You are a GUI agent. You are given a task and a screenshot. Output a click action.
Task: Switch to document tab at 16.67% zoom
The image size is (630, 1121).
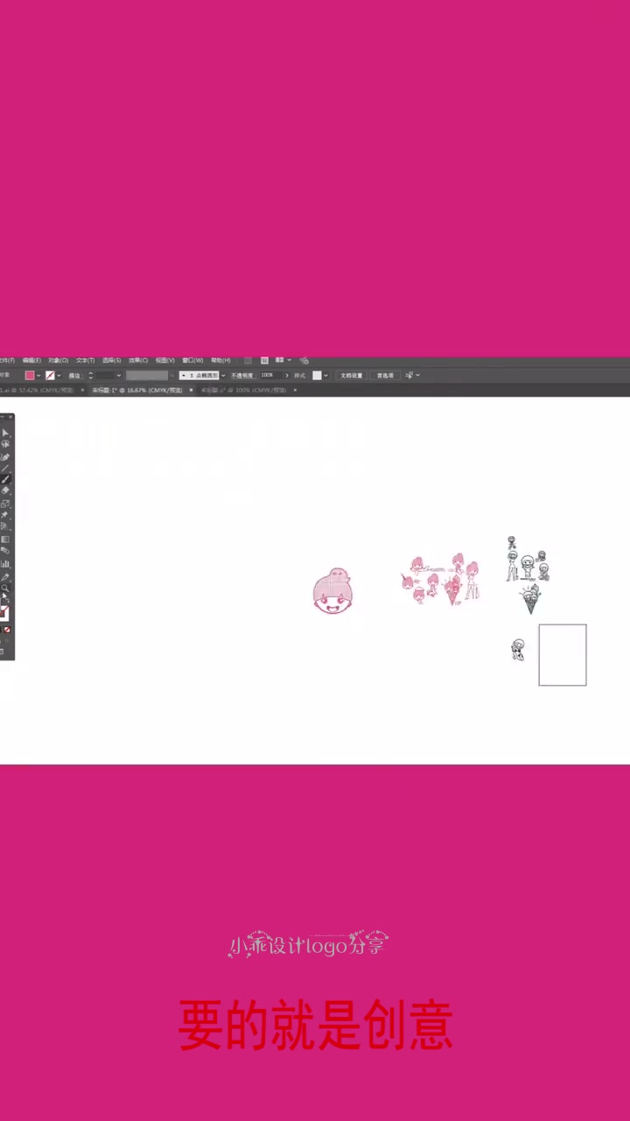pyautogui.click(x=140, y=390)
